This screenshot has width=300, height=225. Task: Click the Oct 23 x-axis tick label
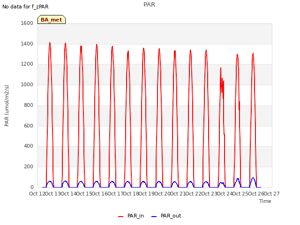[210, 194]
